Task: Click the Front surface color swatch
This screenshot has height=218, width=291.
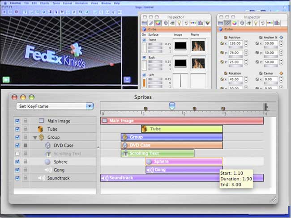Action: click(x=144, y=48)
